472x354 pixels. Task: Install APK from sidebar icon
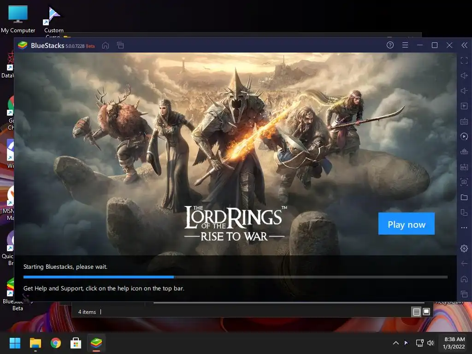point(464,167)
